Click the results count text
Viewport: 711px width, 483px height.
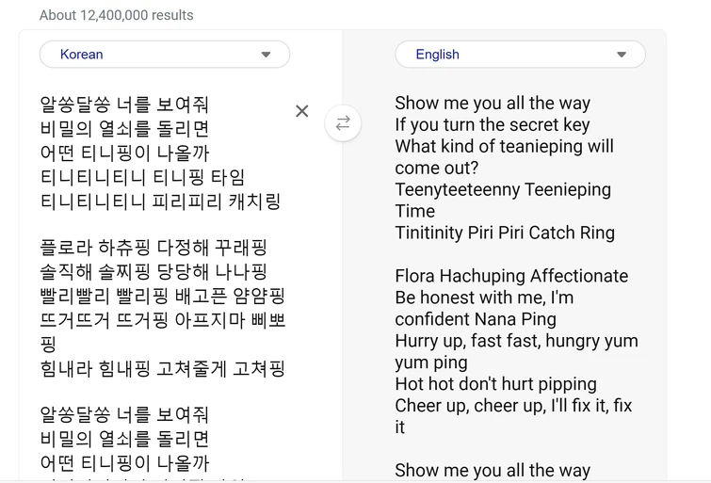coord(117,15)
